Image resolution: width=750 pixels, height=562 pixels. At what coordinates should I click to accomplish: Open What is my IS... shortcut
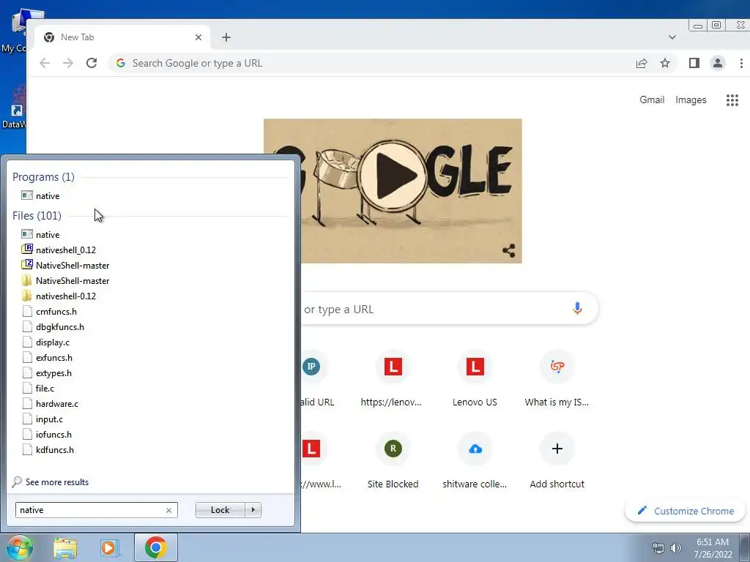pyautogui.click(x=557, y=378)
